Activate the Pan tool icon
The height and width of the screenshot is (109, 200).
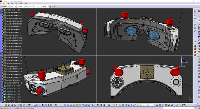pos(62,105)
